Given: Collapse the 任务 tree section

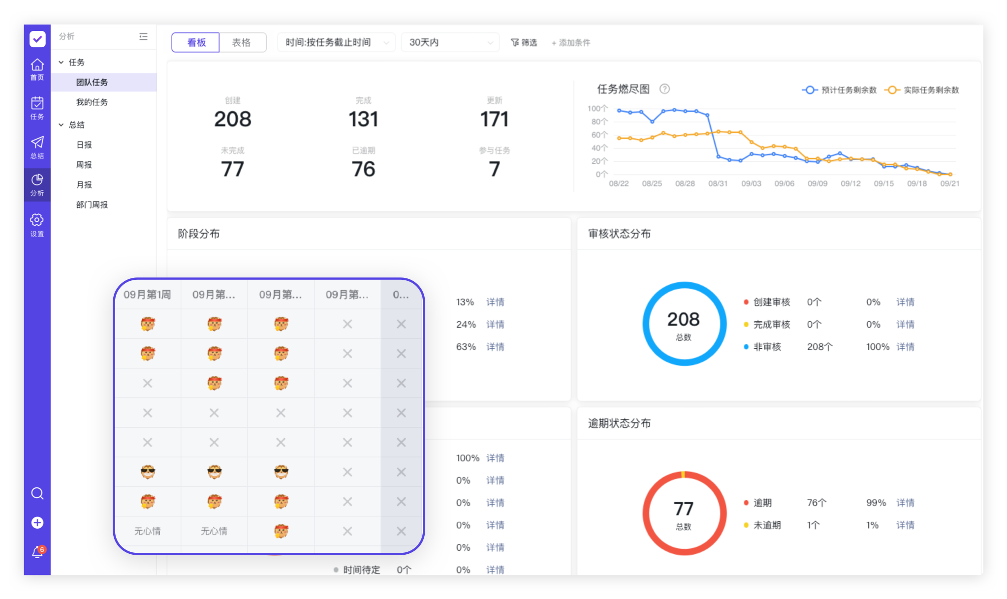Looking at the screenshot, I should 61,62.
